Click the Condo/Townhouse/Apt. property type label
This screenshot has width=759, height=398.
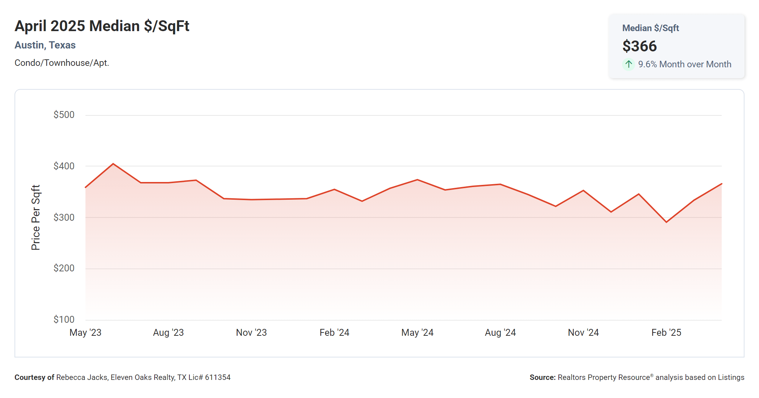coord(62,63)
